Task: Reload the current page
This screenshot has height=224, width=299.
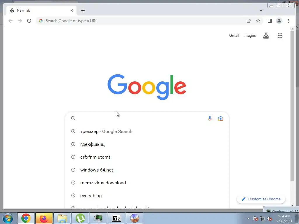Action: point(29,21)
